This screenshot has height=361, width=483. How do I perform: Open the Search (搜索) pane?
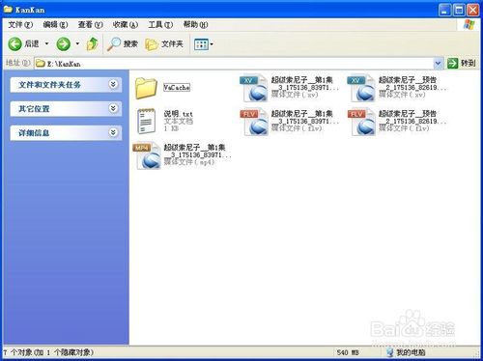[122, 43]
